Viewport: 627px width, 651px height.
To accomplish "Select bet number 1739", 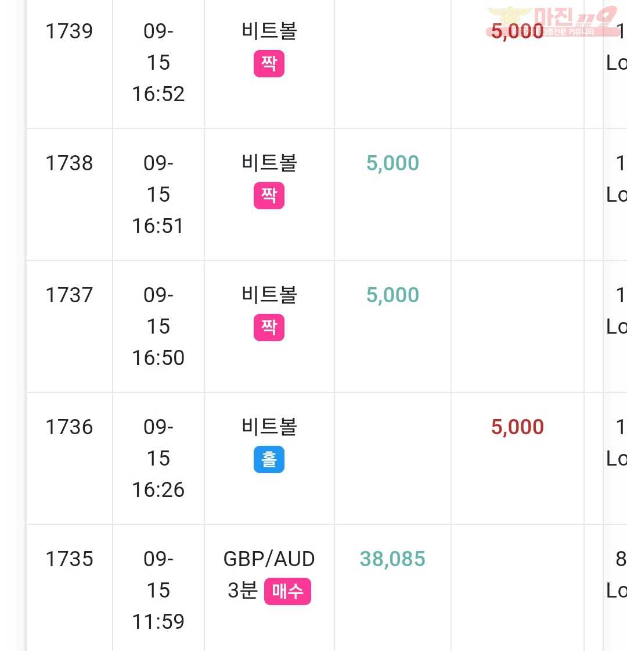I will [x=69, y=31].
